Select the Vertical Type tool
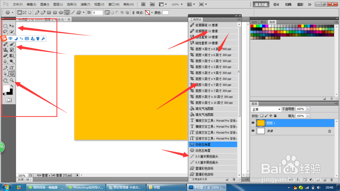This screenshot has width=340, height=191. (12, 68)
